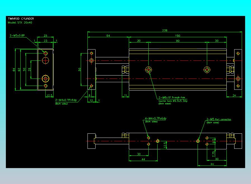
Task: Click the 90 hole spacing dimension
Action: (x=178, y=41)
